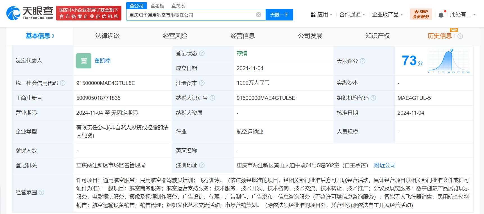
Task: Show help for 天眼评分
Action: 363,61
